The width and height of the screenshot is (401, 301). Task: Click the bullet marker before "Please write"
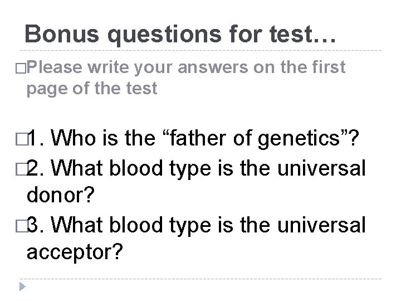coord(23,68)
